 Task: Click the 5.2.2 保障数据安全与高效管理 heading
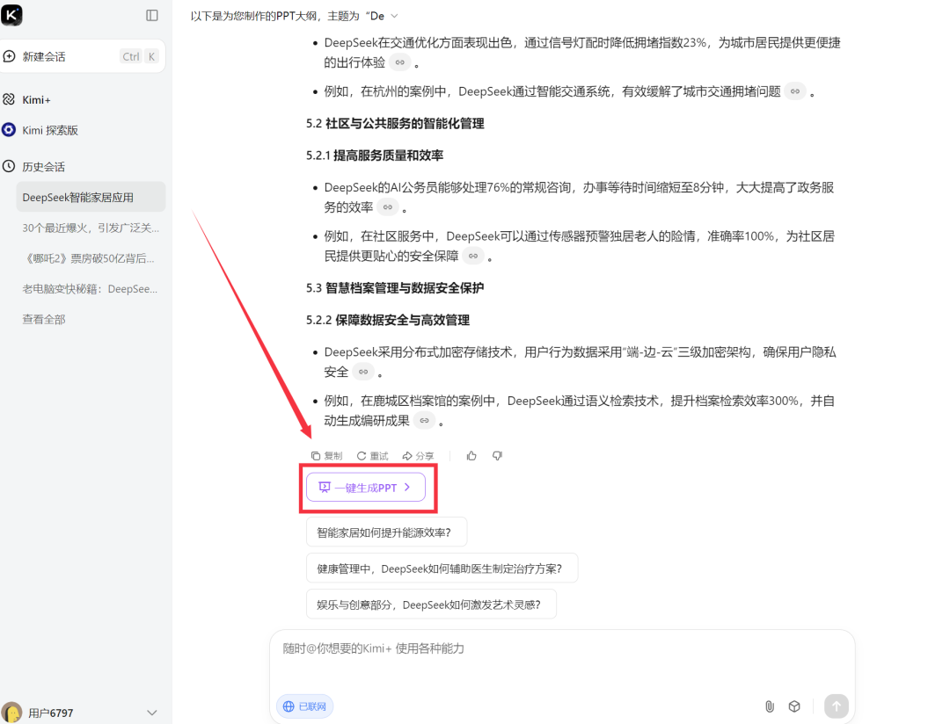388,320
